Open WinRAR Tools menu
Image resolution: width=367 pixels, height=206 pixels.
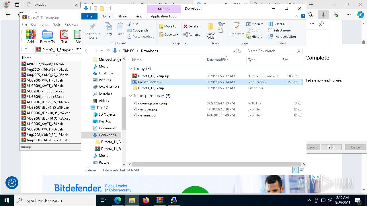pyautogui.click(x=56, y=25)
